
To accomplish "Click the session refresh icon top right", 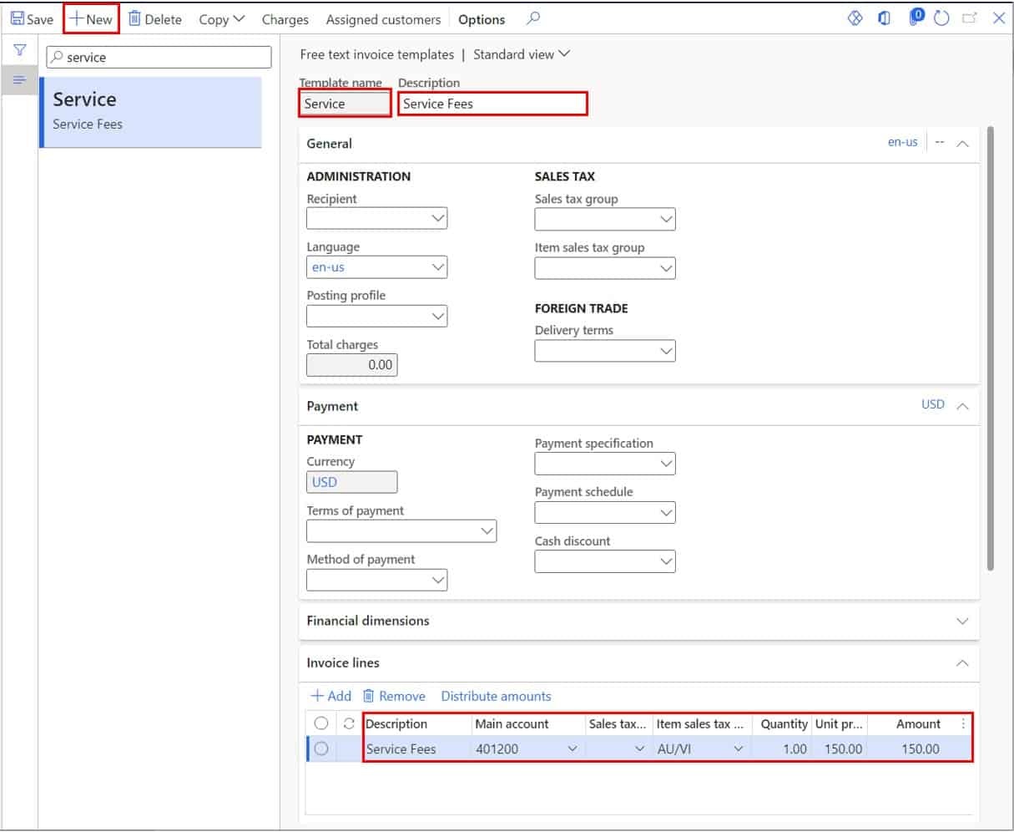I will (941, 17).
